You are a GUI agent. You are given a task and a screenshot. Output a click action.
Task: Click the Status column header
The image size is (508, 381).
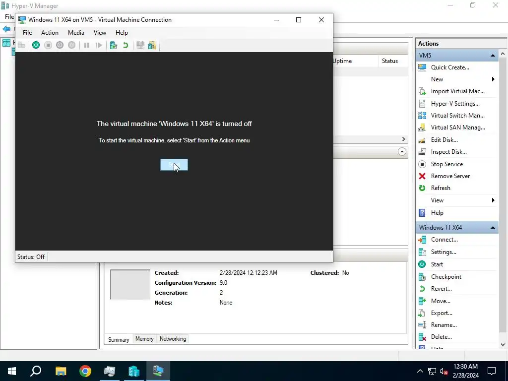393,61
